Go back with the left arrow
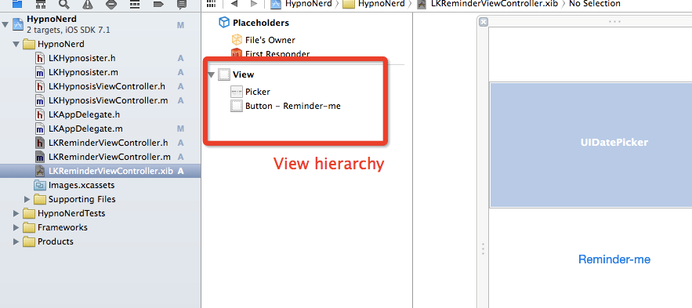 [234, 4]
